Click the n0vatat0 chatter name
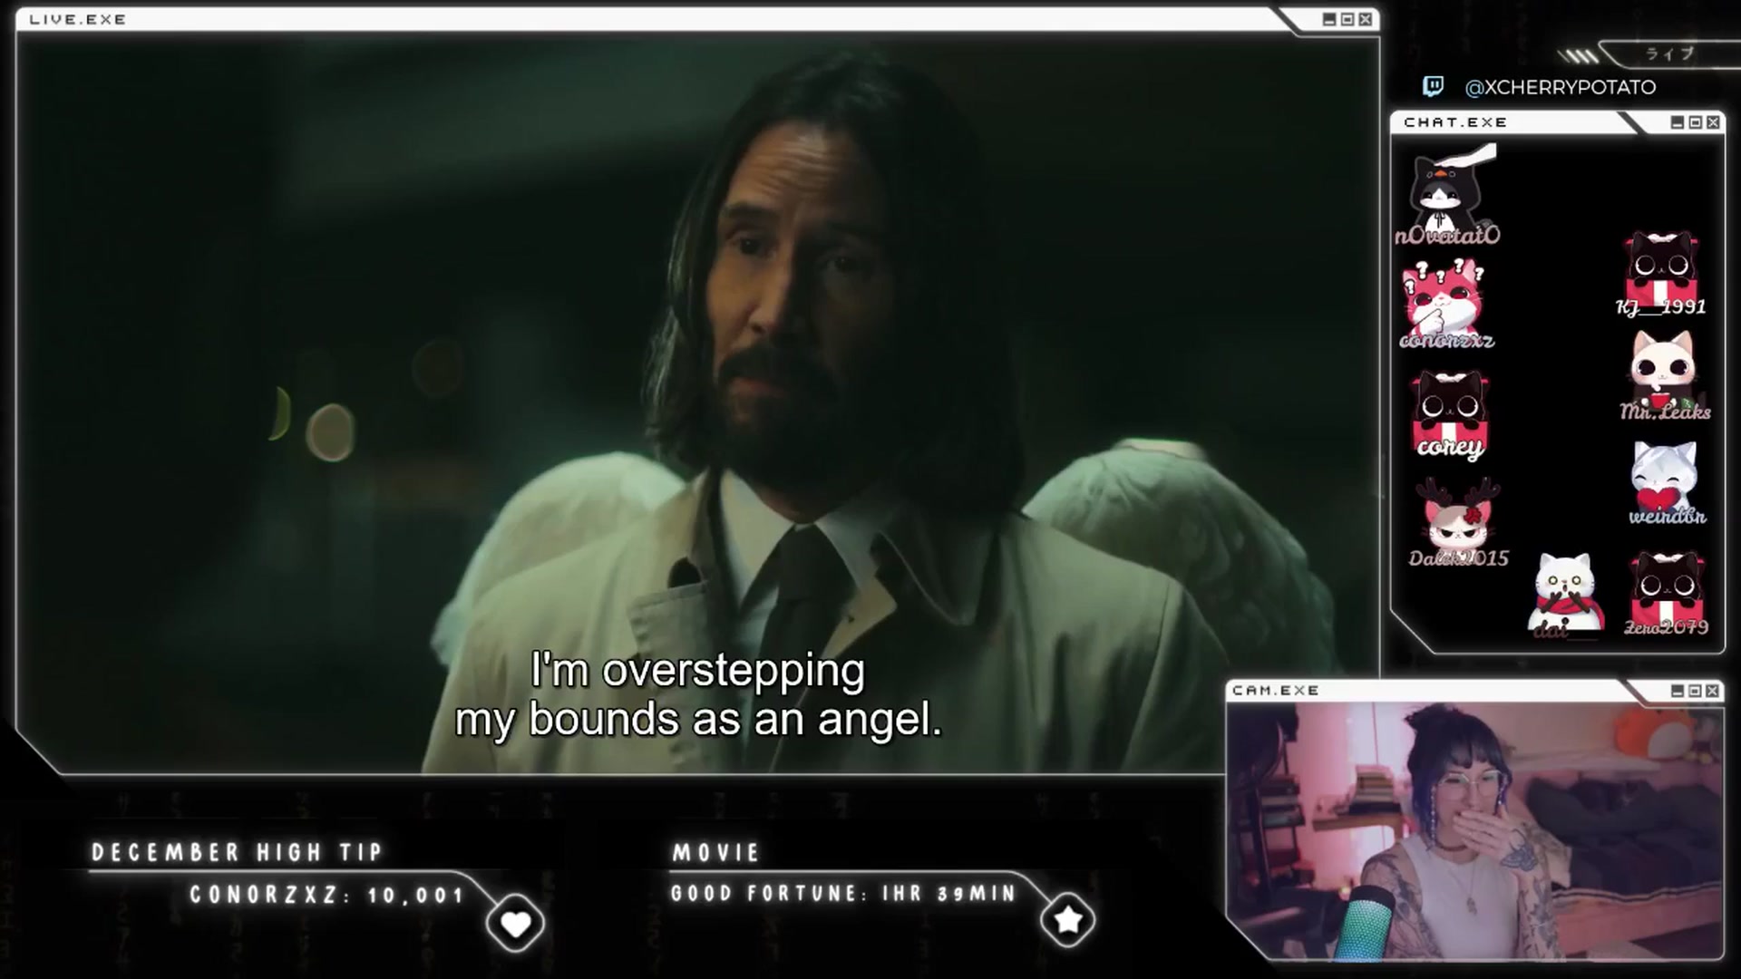This screenshot has width=1741, height=979. [1448, 236]
